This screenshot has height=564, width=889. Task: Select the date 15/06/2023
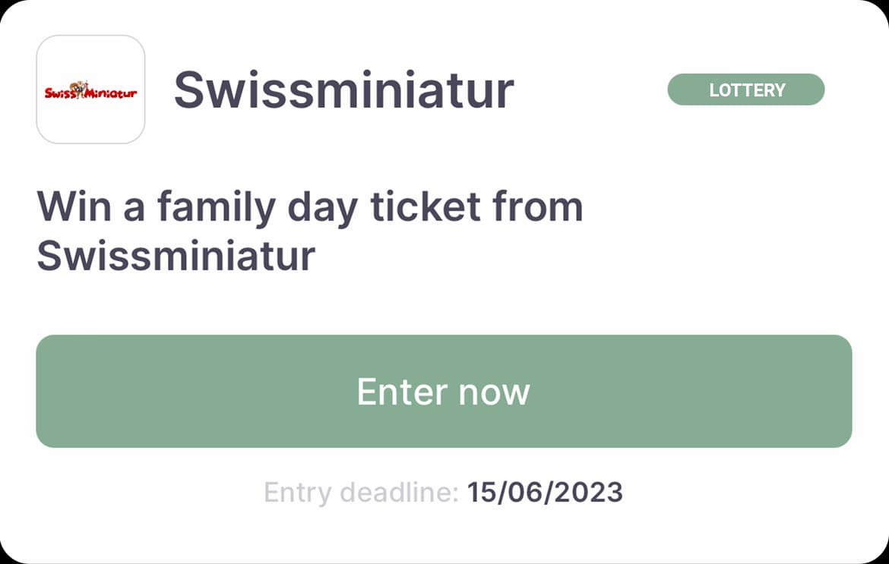click(545, 492)
